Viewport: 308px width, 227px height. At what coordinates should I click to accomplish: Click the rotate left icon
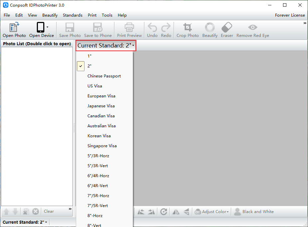click(141, 212)
